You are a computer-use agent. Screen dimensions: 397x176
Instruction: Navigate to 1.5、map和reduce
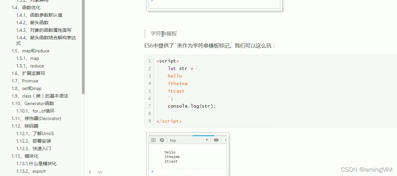[x=30, y=51]
